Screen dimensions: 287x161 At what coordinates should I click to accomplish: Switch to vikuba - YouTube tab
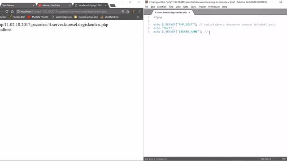click(x=54, y=5)
